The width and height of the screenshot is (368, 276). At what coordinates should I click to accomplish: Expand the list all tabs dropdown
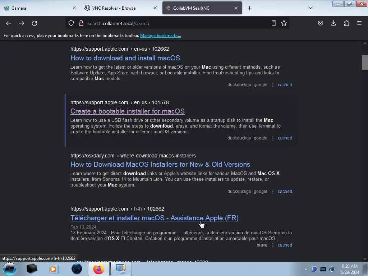310,8
